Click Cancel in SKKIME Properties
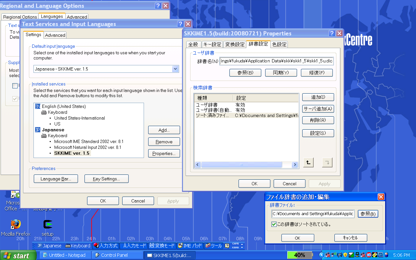Screen dimensions: 416x260 coord(290,184)
